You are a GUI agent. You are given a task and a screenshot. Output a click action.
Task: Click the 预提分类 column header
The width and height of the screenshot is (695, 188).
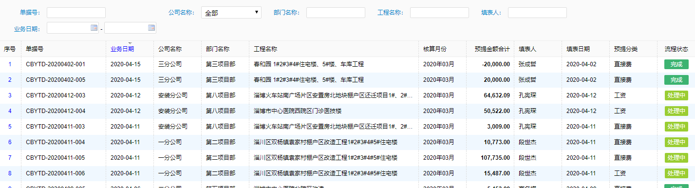pyautogui.click(x=626, y=49)
